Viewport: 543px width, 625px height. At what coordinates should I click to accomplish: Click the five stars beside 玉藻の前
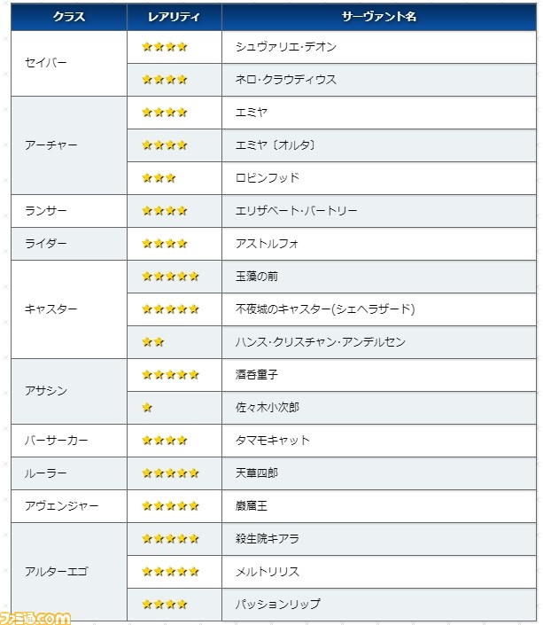[x=170, y=277]
